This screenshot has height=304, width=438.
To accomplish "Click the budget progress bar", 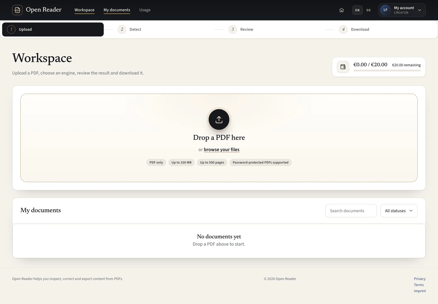I will tap(387, 71).
